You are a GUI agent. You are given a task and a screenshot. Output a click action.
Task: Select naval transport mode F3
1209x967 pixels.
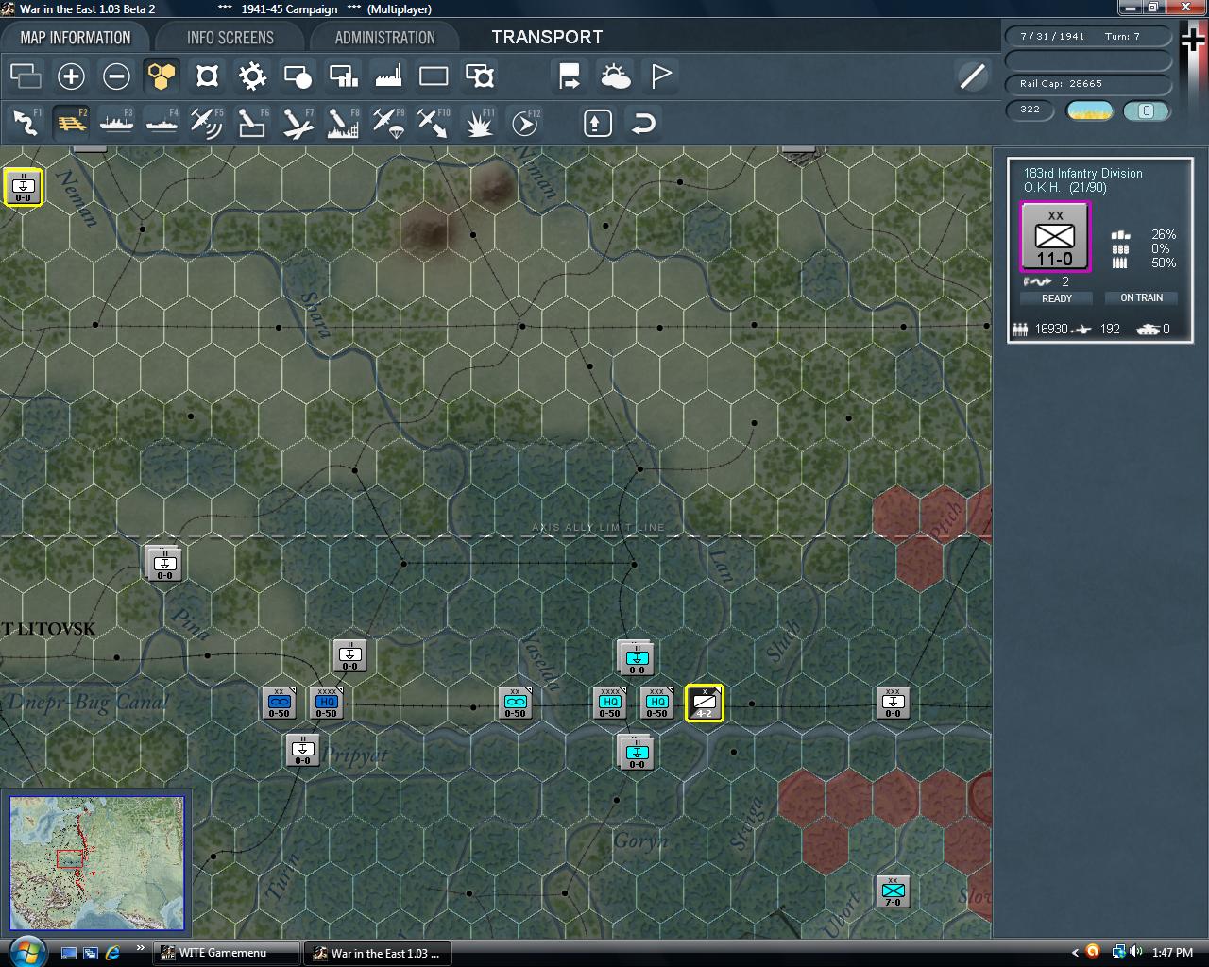117,122
